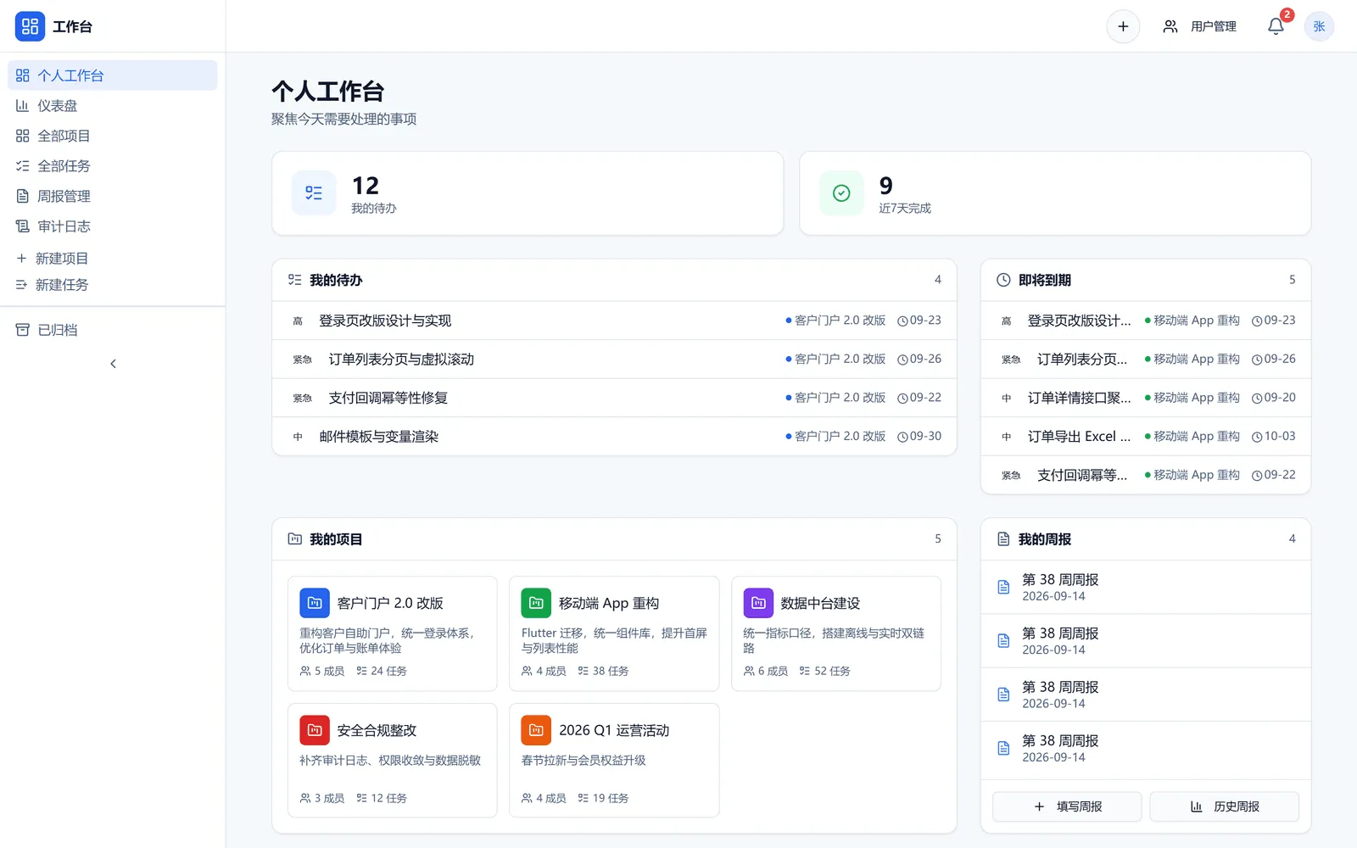The height and width of the screenshot is (848, 1357).
Task: Click the 填写周报 button
Action: pyautogui.click(x=1067, y=806)
